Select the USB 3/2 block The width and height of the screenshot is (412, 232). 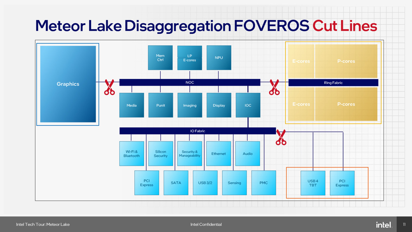click(x=205, y=183)
